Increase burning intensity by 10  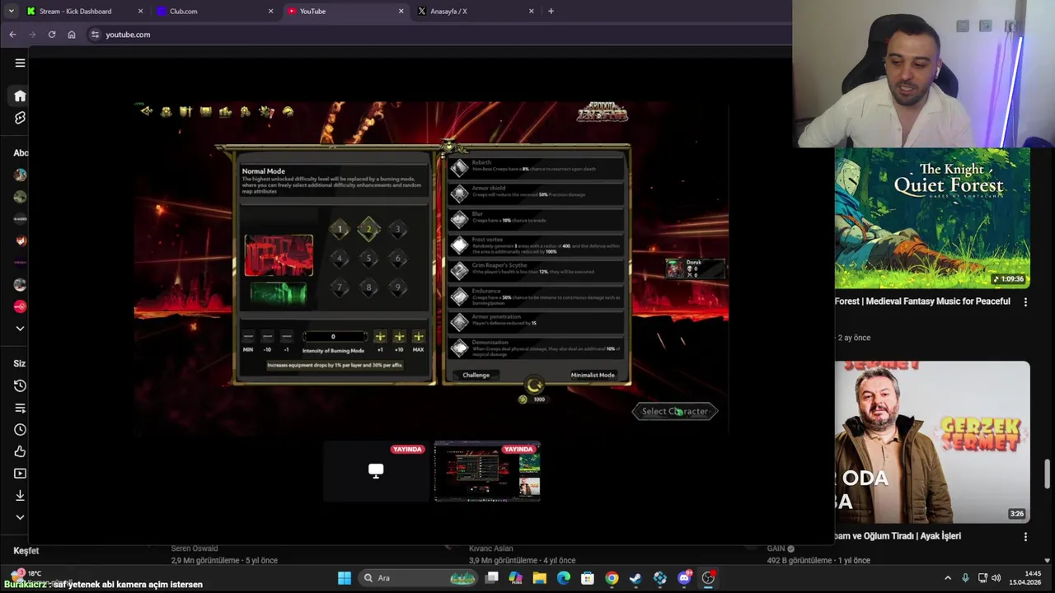[x=399, y=336]
